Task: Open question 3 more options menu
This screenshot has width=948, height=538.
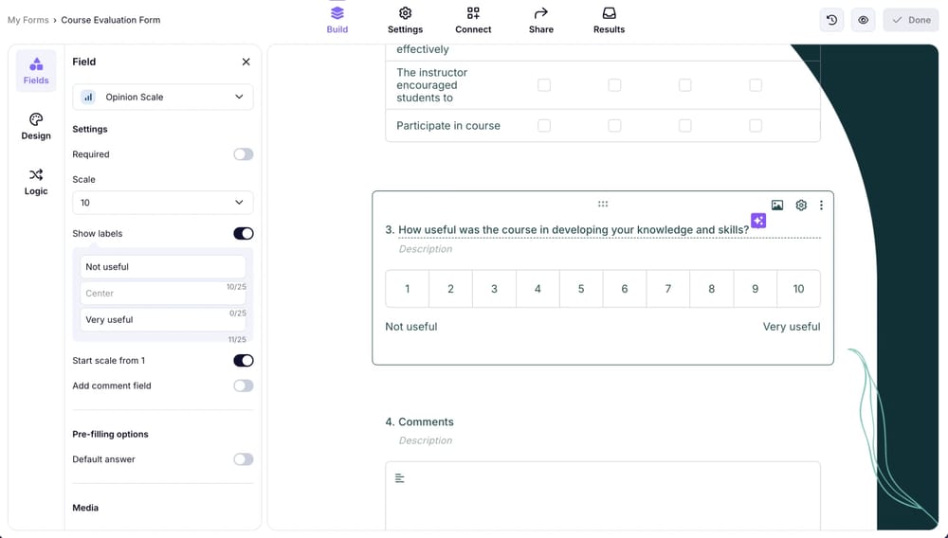Action: 821,206
